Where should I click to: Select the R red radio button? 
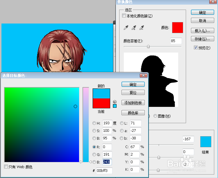coord(94,147)
